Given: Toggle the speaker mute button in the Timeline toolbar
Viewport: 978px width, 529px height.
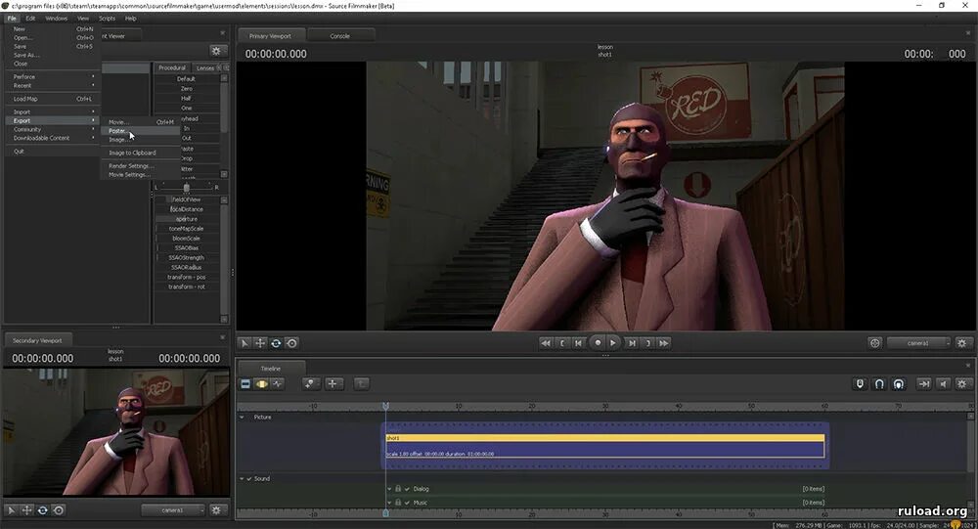Looking at the screenshot, I should [943, 383].
